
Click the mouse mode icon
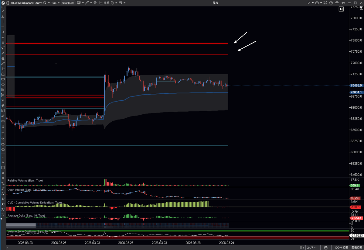112,3
